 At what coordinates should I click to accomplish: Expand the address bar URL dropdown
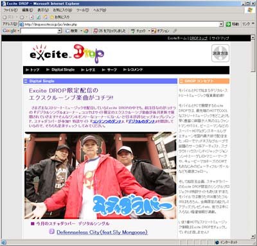(221, 24)
